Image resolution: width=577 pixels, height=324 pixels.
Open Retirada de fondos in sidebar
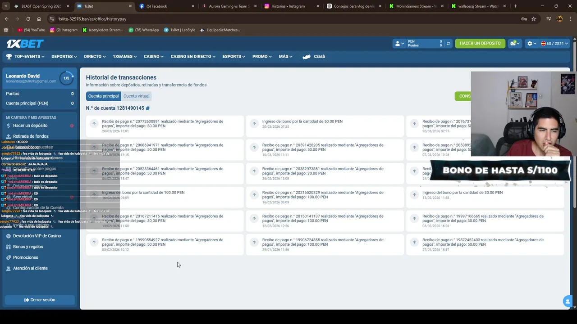click(31, 136)
